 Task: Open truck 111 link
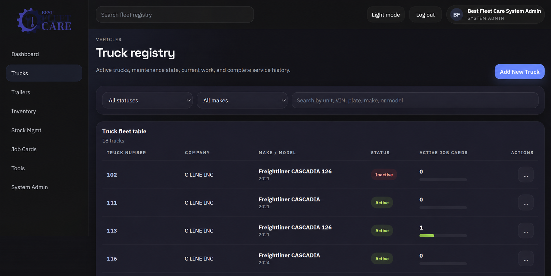(112, 203)
